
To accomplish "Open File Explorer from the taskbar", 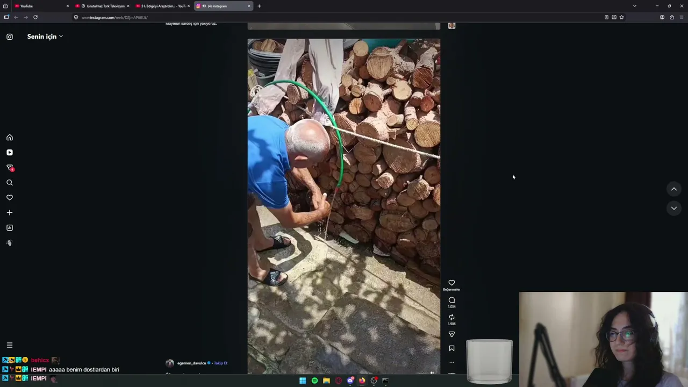I will [326, 381].
